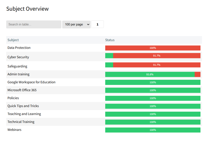Click the page number 1 box
This screenshot has height=144, width=209.
[x=98, y=24]
